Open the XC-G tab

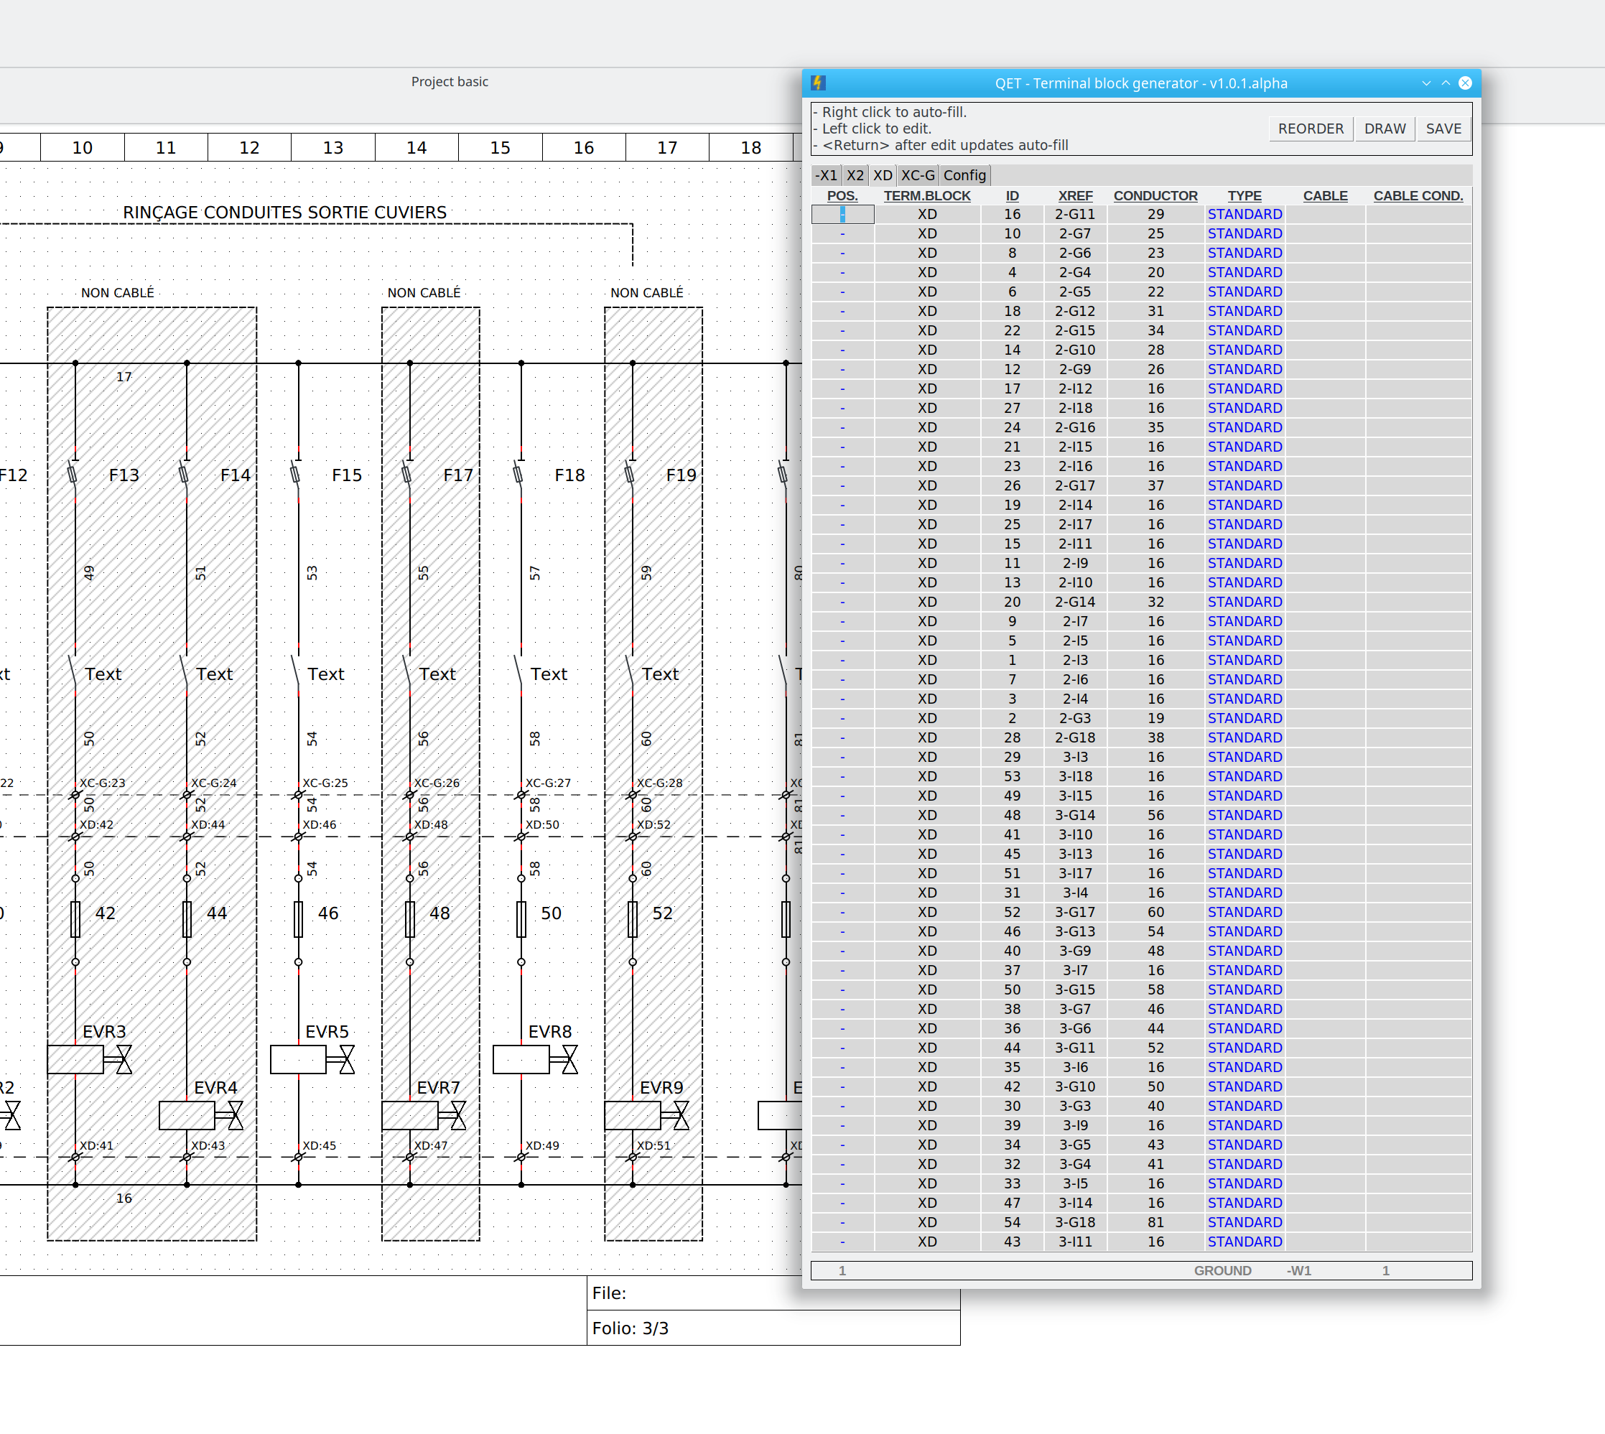[x=918, y=175]
